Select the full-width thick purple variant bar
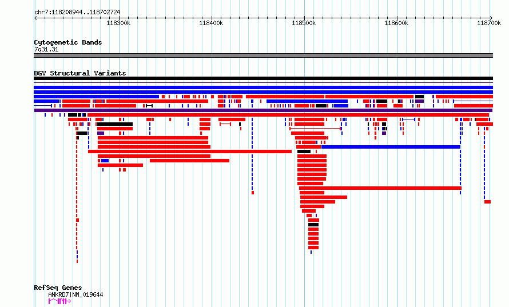 pos(263,110)
